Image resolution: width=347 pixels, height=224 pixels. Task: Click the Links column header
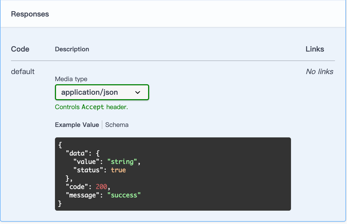315,49
